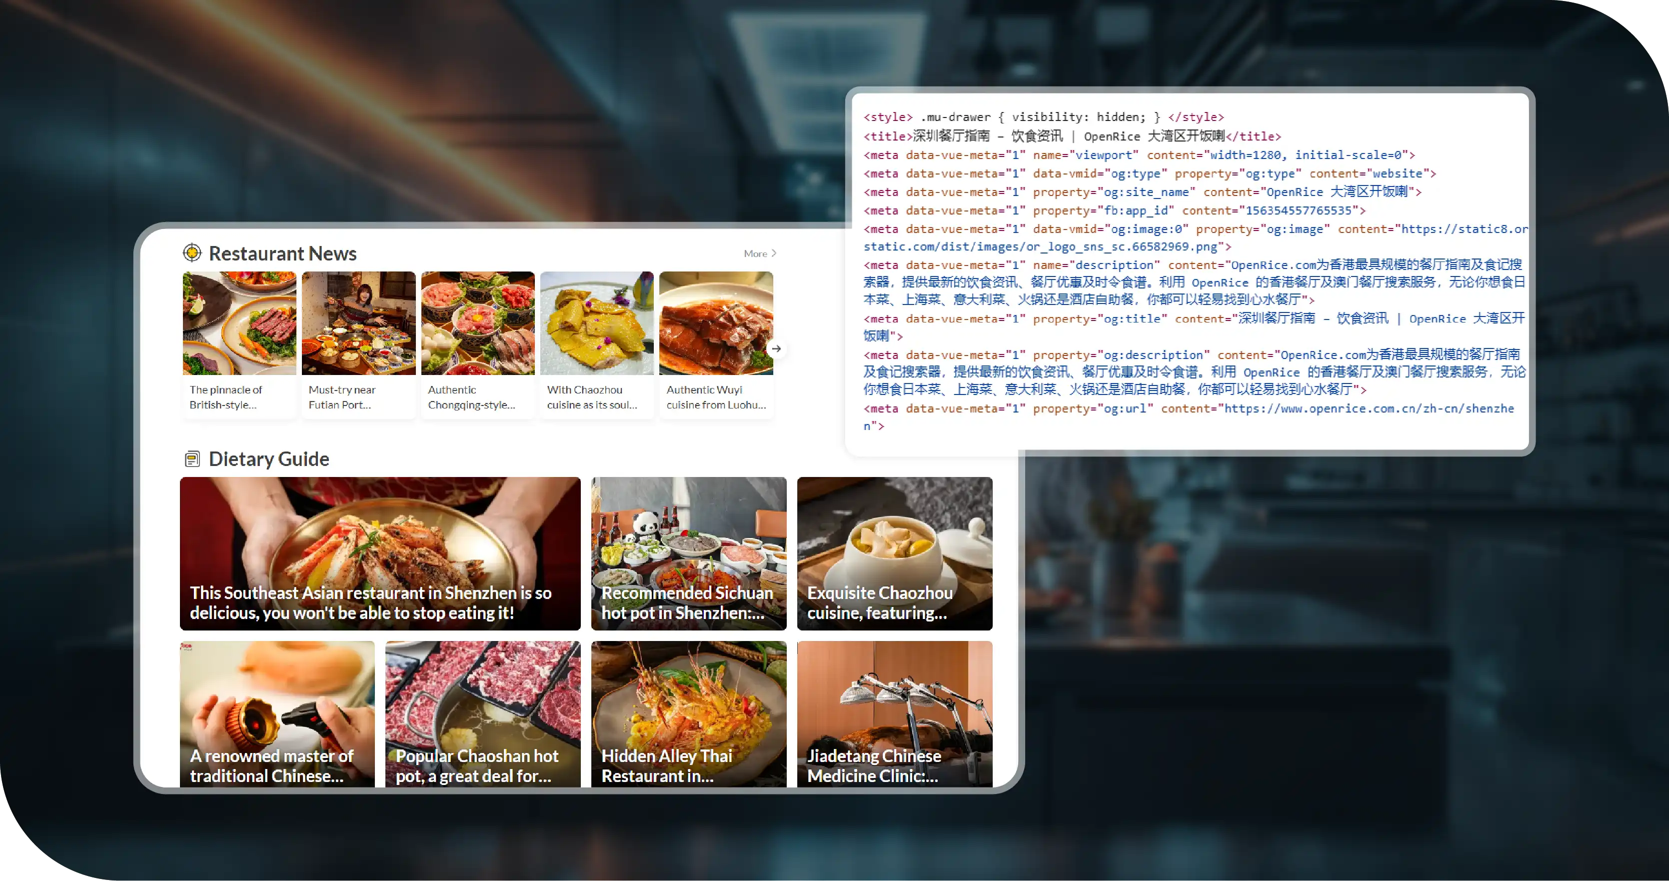Click the carousel next arrow button

776,349
